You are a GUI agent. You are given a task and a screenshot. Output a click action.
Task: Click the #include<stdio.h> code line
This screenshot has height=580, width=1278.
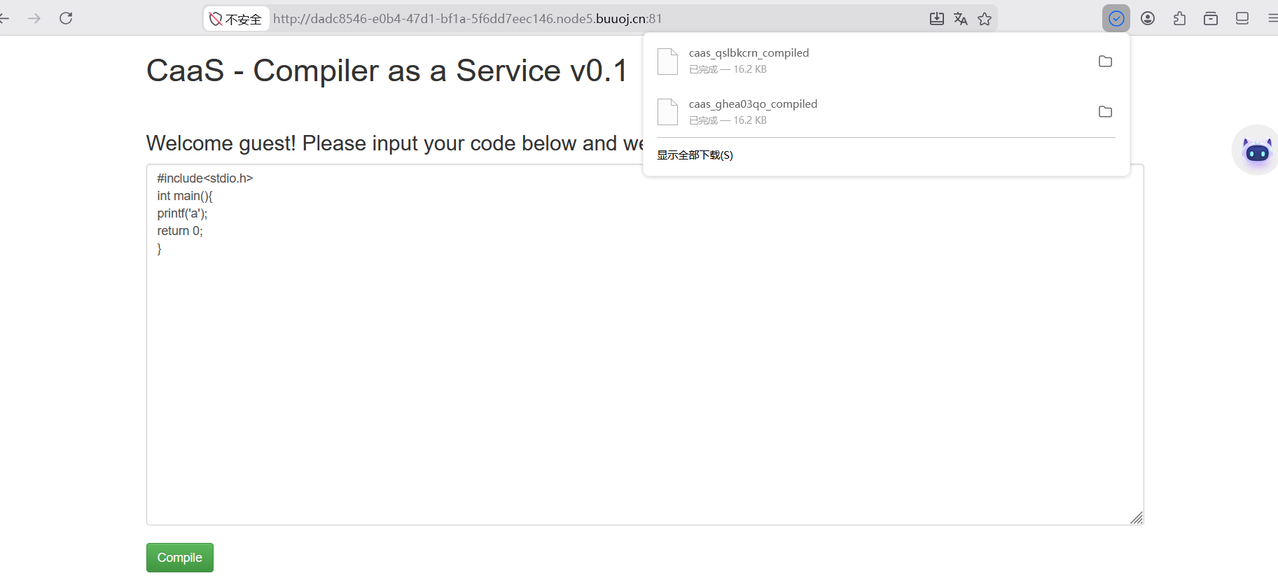[x=204, y=178]
